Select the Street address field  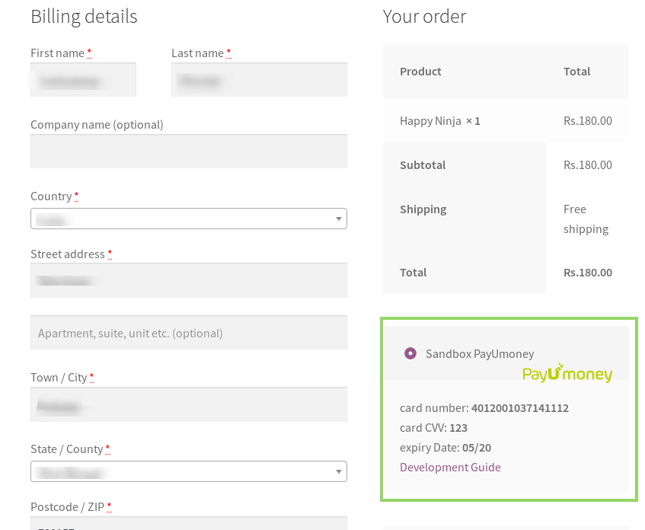coord(188,280)
